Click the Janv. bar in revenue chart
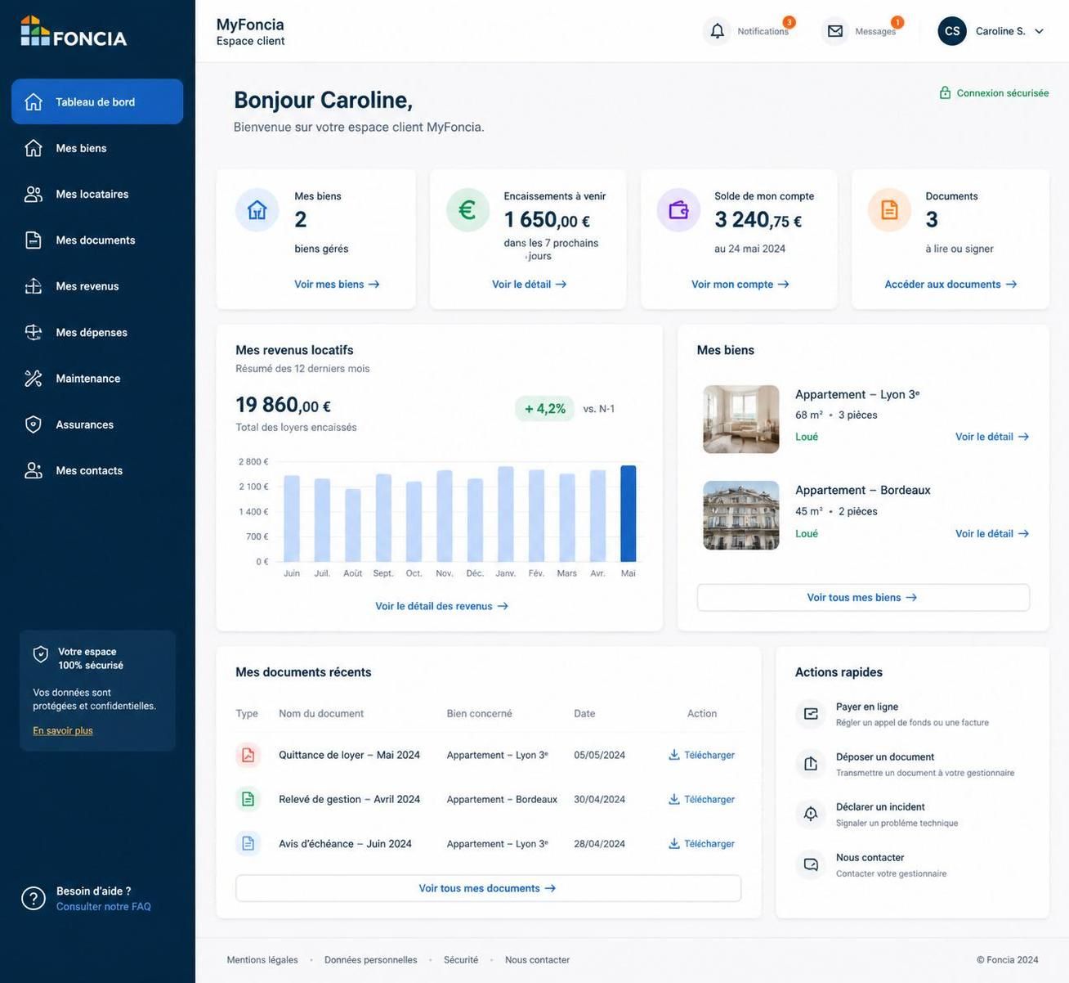1069x983 pixels. tap(506, 514)
